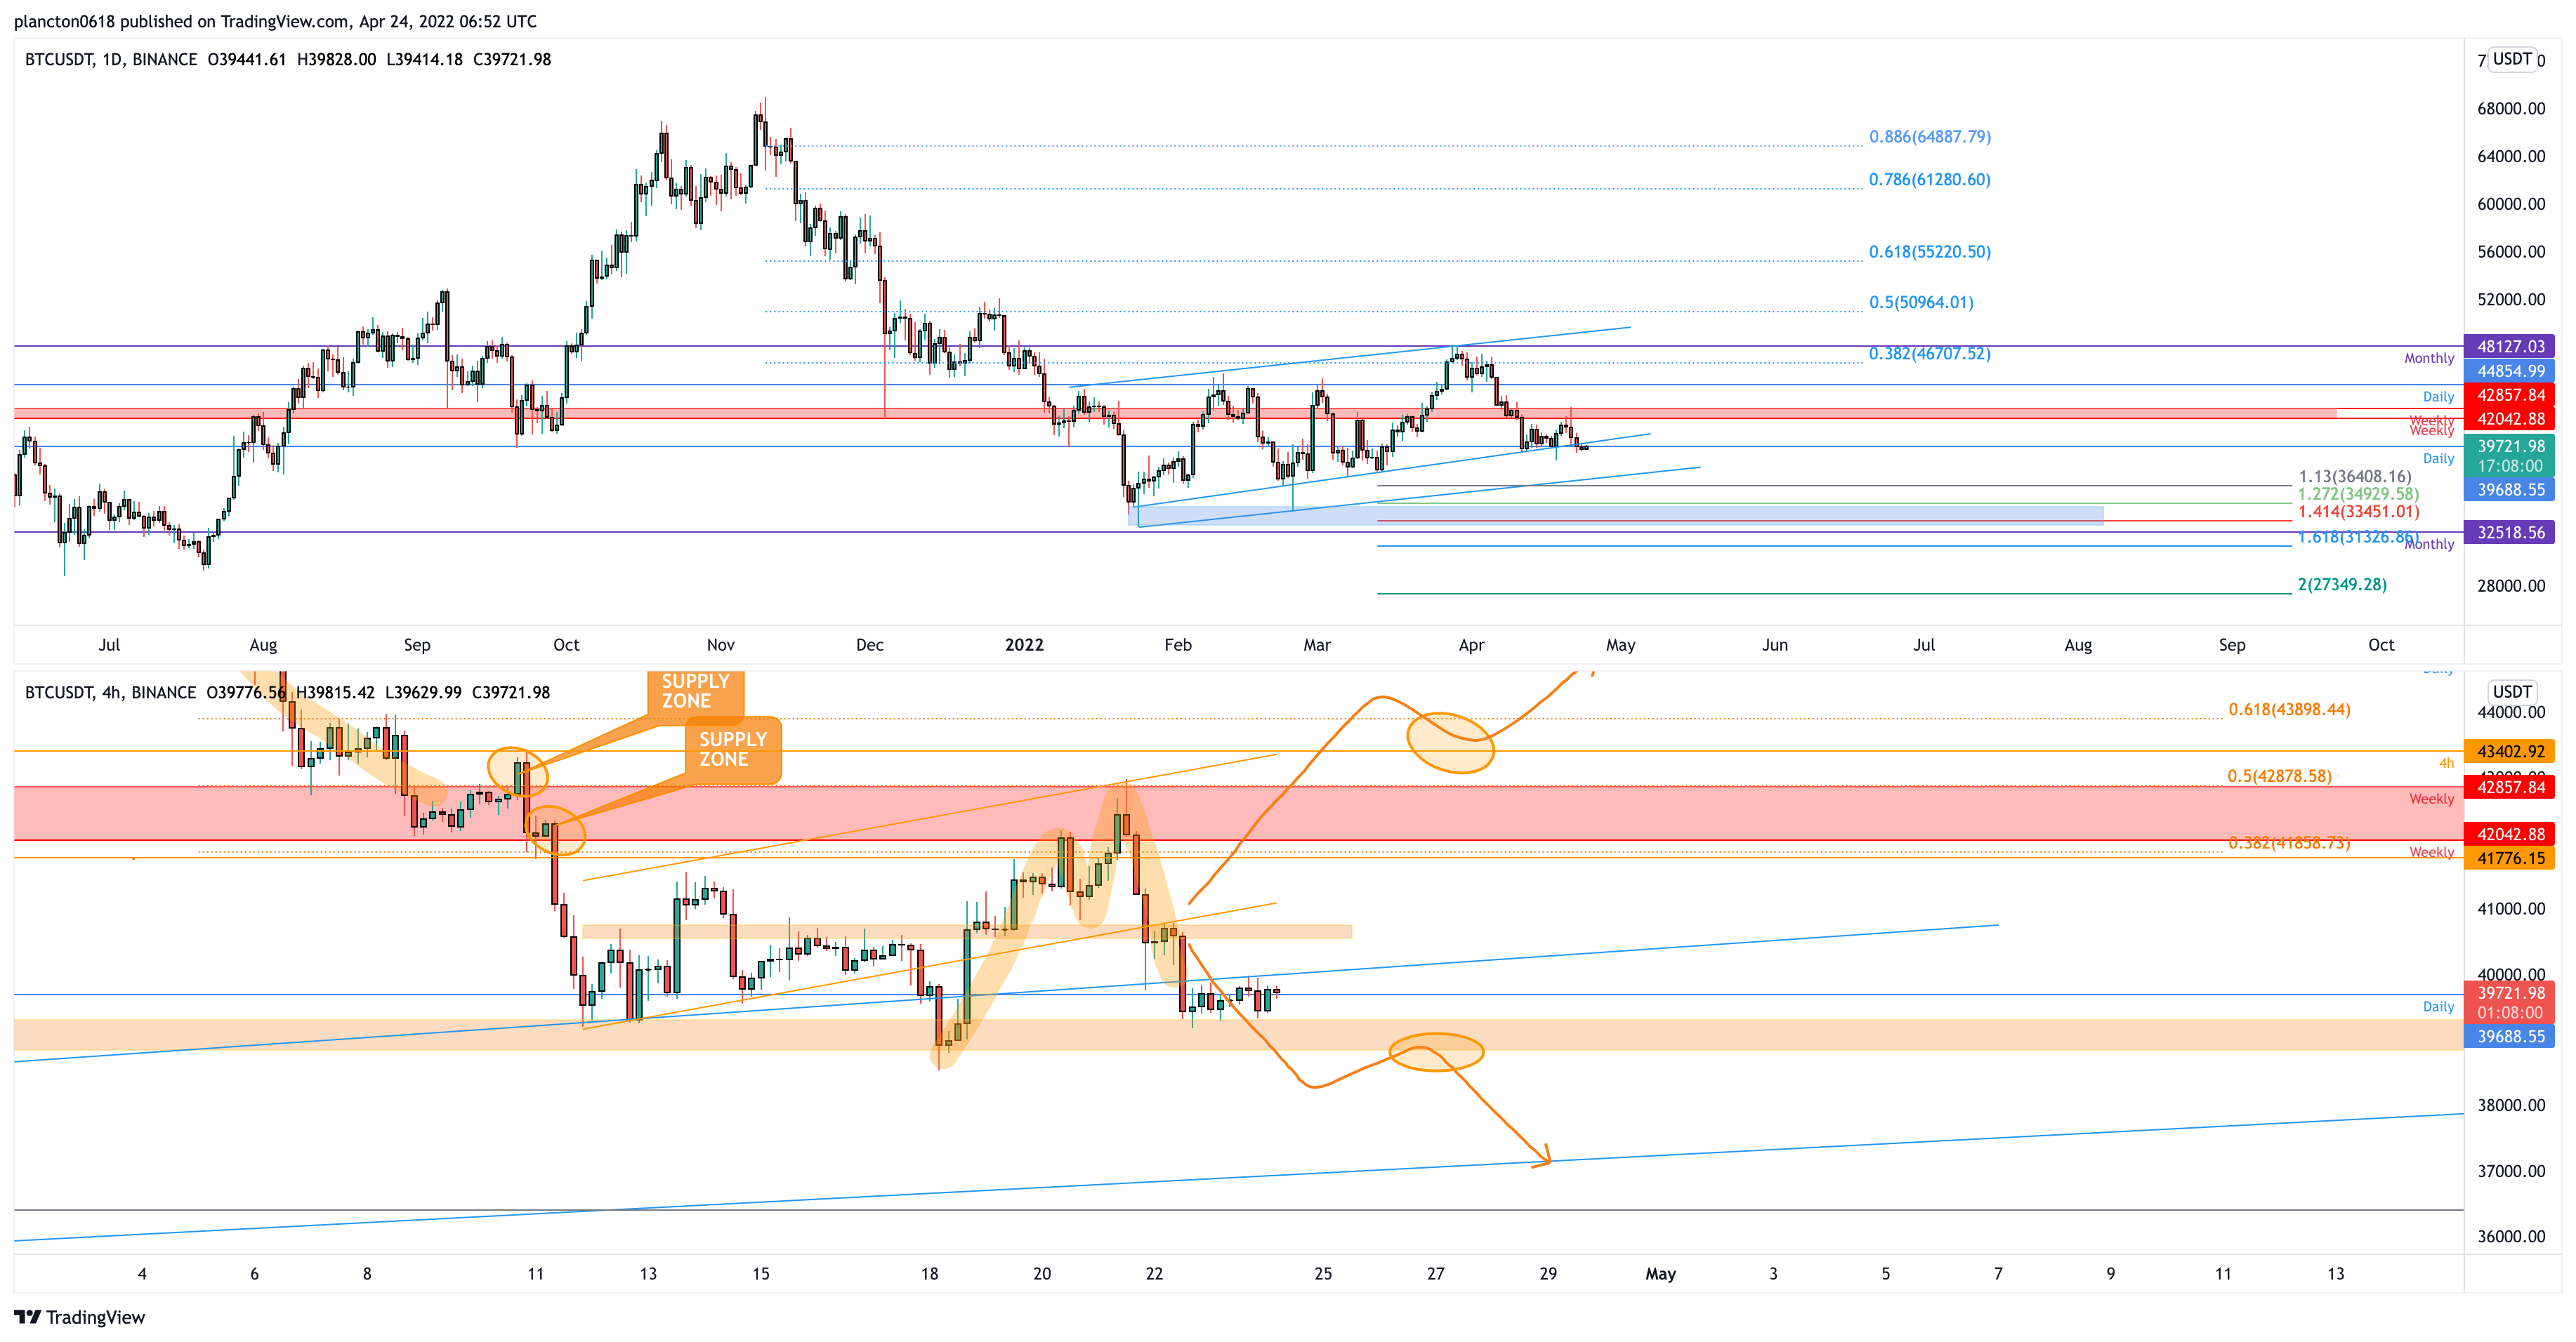Click the 36000.00 label on the 4h price axis
2576x1342 pixels.
tap(2511, 1236)
